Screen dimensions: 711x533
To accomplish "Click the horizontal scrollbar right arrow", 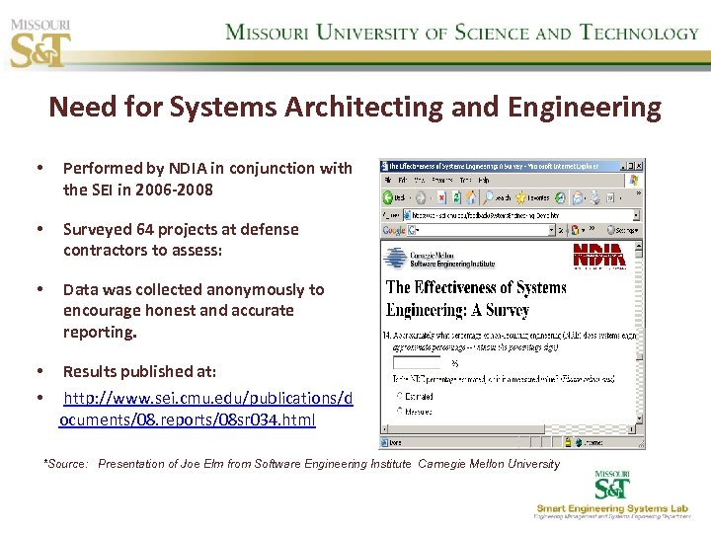I will point(632,428).
